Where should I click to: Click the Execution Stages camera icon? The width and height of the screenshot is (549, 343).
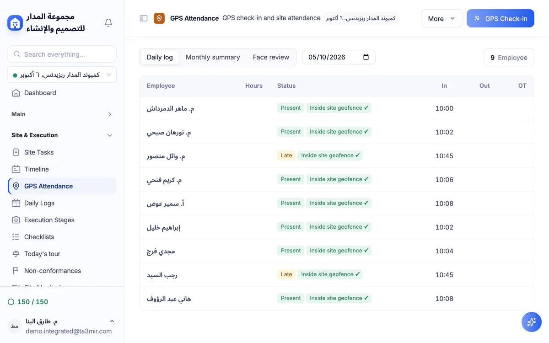point(16,220)
